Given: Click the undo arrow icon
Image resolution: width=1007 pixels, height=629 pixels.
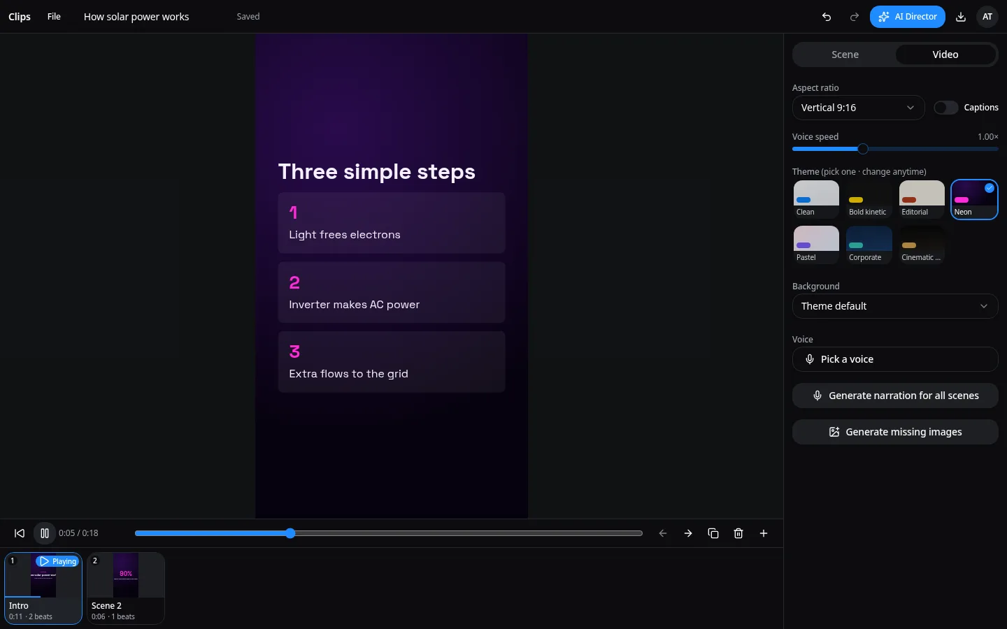Looking at the screenshot, I should 827,17.
